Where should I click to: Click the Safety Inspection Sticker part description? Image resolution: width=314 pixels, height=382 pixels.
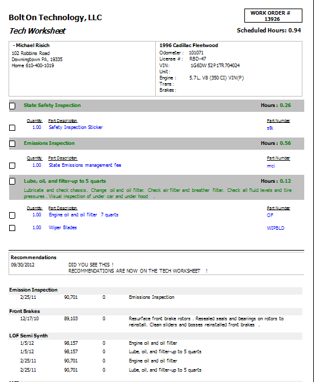click(76, 127)
